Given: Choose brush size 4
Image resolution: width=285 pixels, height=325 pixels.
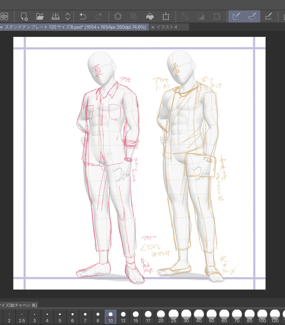Looking at the screenshot, I should (x=47, y=317).
